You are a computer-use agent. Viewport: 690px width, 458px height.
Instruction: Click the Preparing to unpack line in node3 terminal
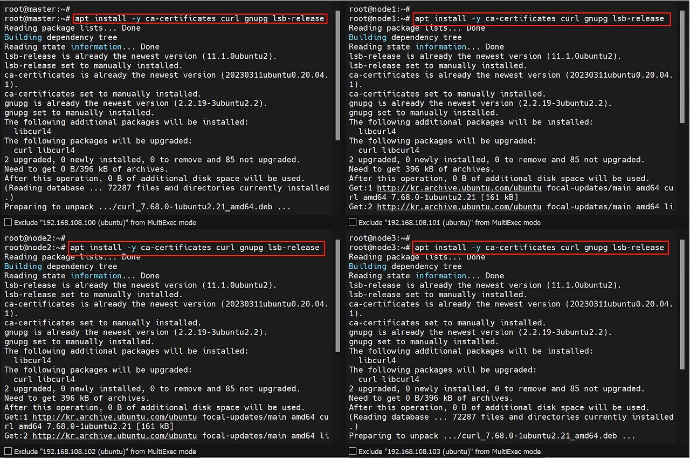click(x=492, y=436)
